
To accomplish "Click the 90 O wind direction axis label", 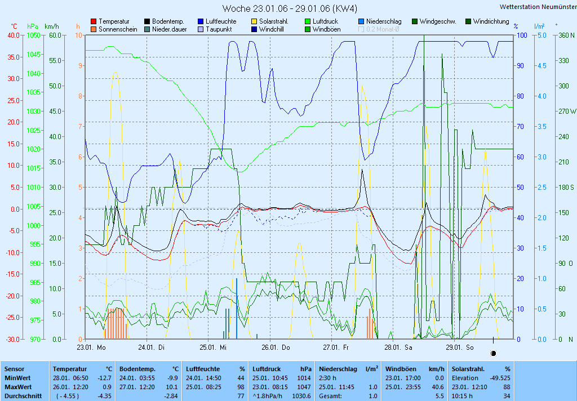I will (x=566, y=264).
